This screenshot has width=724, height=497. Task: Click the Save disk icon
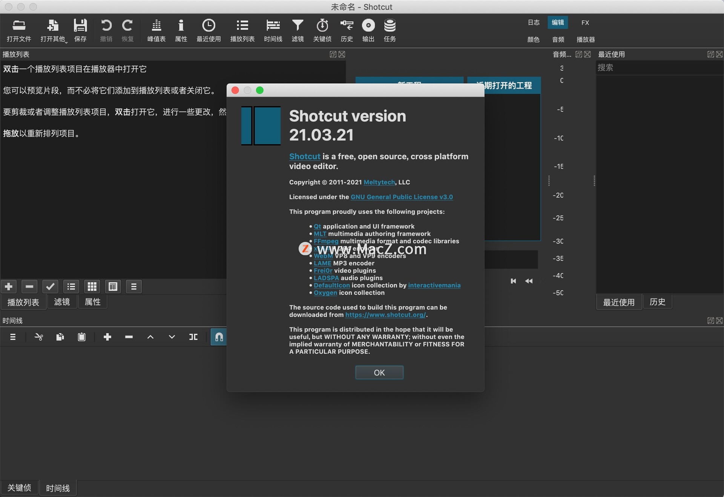point(80,30)
